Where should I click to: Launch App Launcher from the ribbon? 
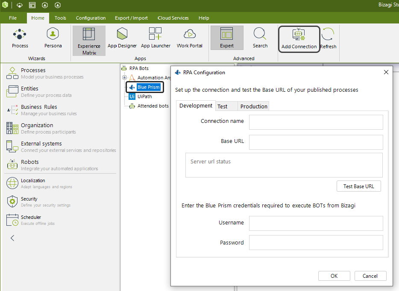tap(155, 38)
